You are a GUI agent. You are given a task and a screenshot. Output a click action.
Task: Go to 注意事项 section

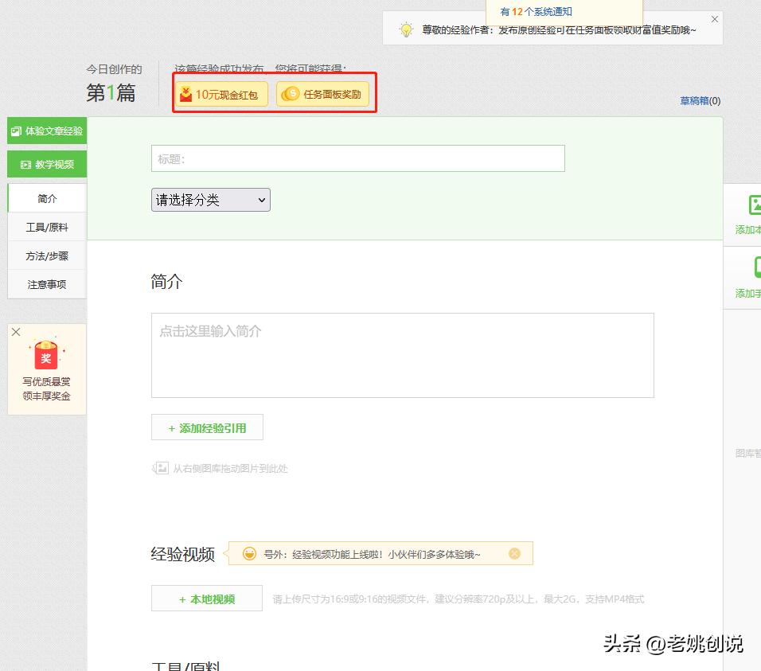pyautogui.click(x=47, y=284)
